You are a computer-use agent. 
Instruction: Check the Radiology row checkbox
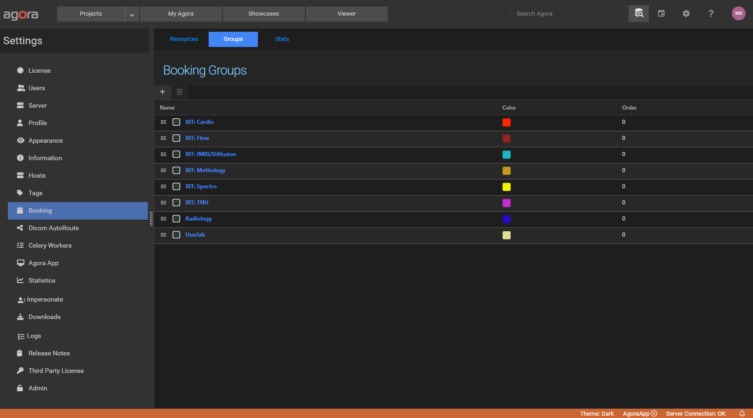[x=176, y=219]
